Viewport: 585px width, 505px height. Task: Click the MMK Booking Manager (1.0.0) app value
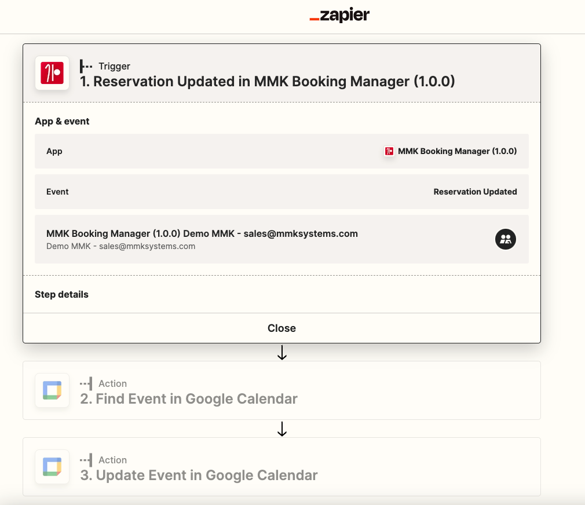point(457,151)
